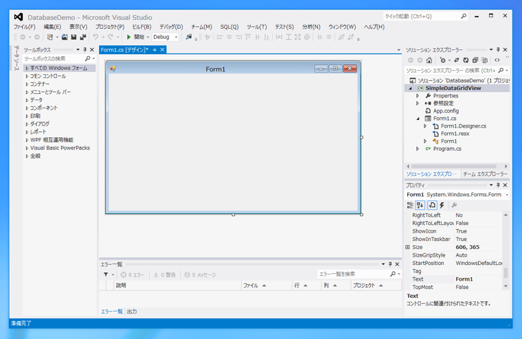Expand the Program.cs node
The height and width of the screenshot is (339, 522).
tap(418, 149)
